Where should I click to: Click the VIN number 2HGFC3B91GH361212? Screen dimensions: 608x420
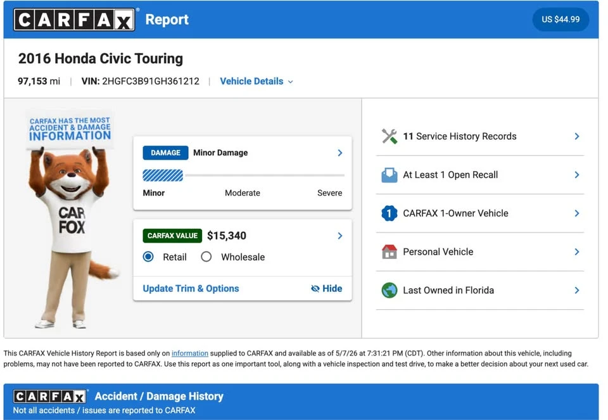[x=151, y=82]
